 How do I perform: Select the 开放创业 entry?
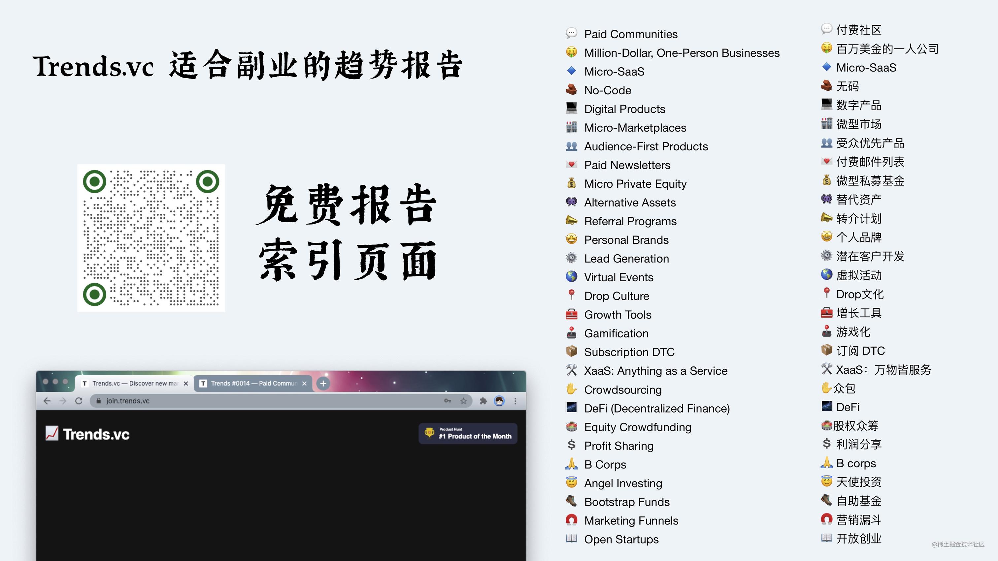coord(858,538)
